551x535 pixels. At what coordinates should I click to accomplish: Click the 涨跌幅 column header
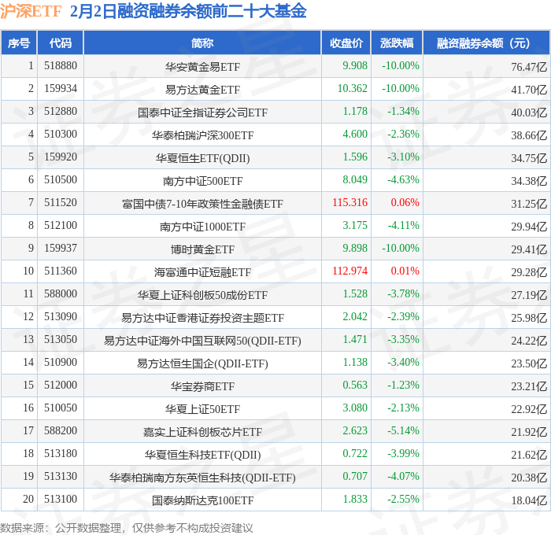pyautogui.click(x=397, y=42)
